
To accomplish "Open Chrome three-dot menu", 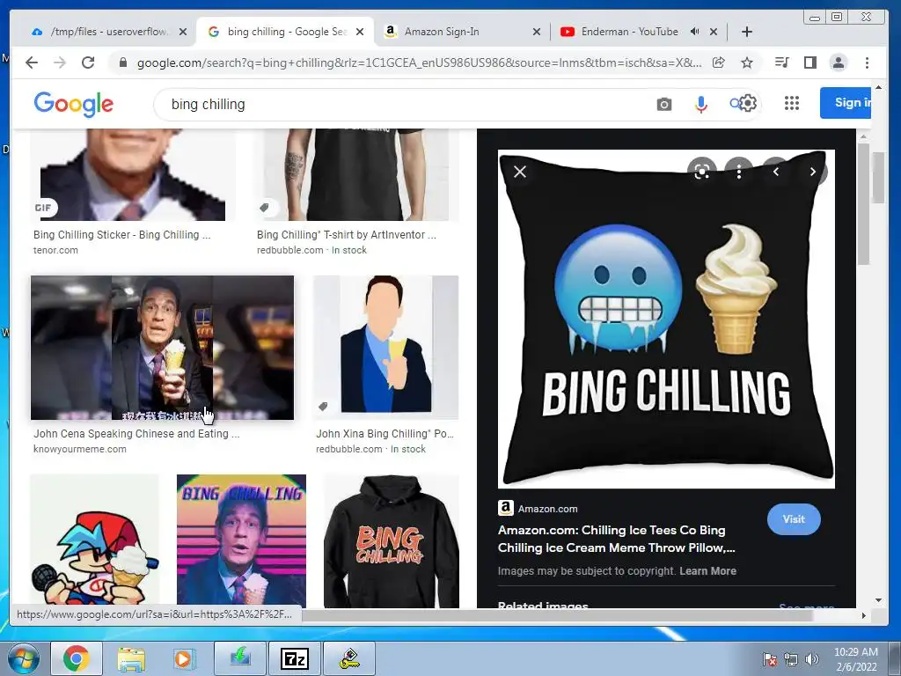I will click(x=867, y=62).
